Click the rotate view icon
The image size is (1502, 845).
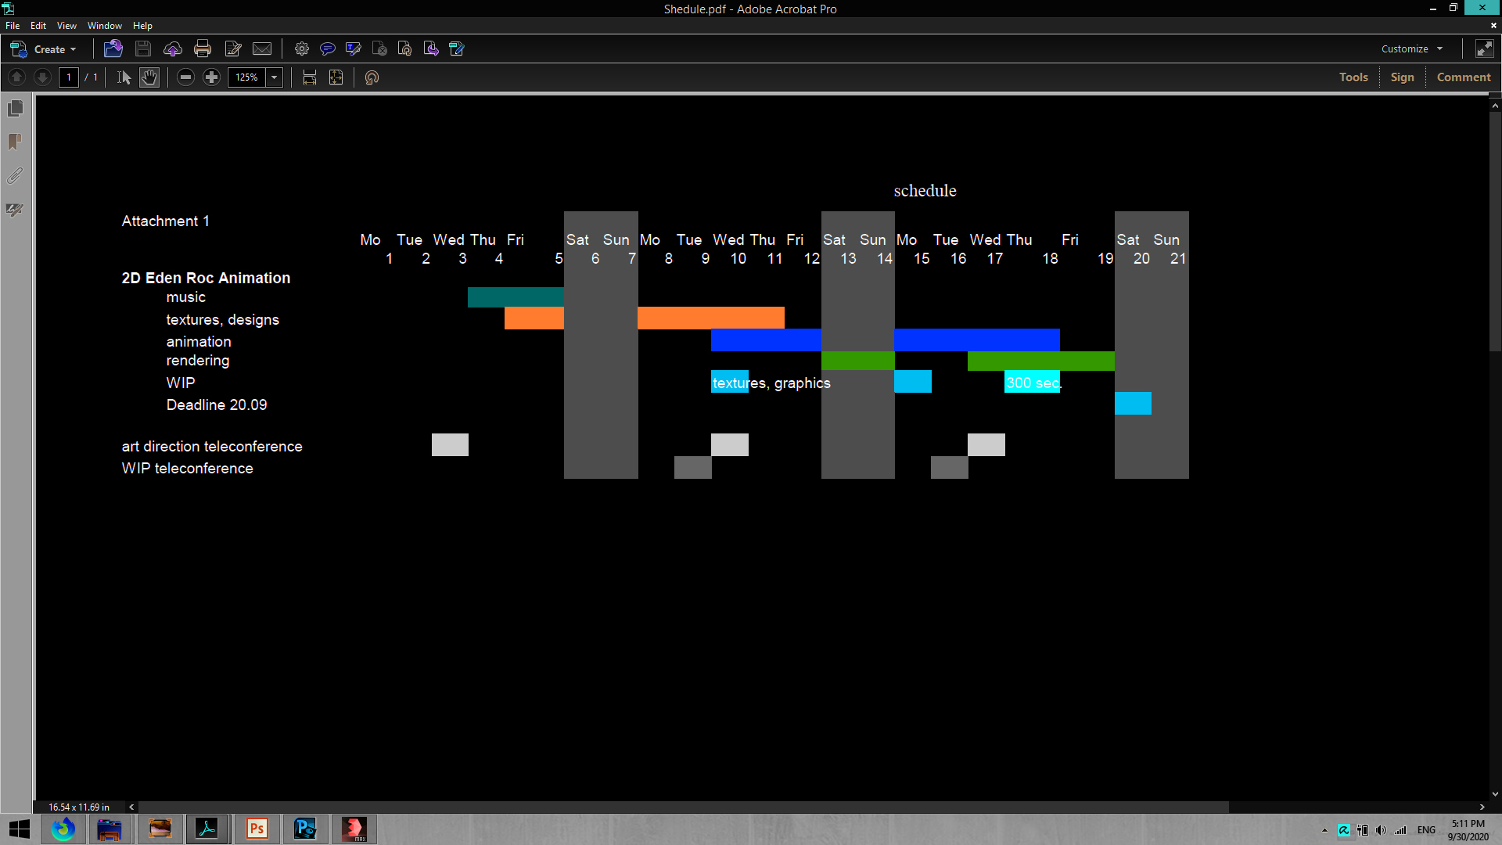point(372,77)
